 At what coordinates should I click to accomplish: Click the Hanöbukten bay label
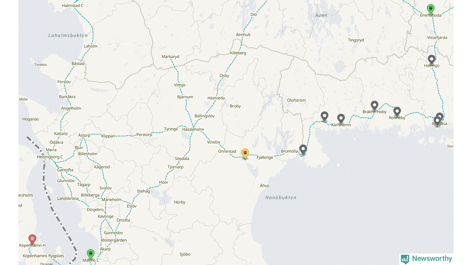(x=281, y=198)
